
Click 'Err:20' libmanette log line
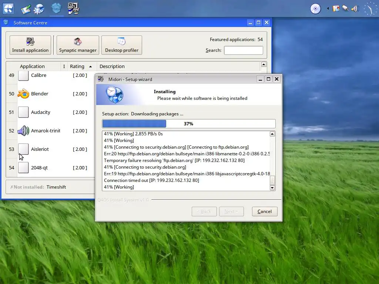pyautogui.click(x=187, y=153)
